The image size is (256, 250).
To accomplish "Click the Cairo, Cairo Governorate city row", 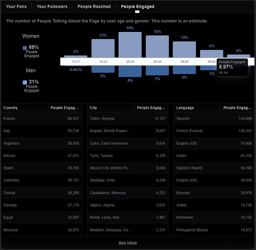I will pyautogui.click(x=128, y=143).
